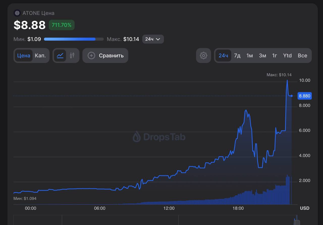Switch to 7д timeframe
Screen dimensions: 323x225
pos(237,56)
